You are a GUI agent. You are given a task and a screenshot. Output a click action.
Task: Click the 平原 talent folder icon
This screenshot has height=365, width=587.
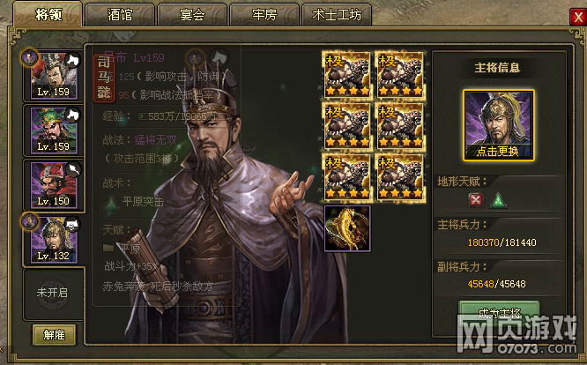pyautogui.click(x=108, y=248)
